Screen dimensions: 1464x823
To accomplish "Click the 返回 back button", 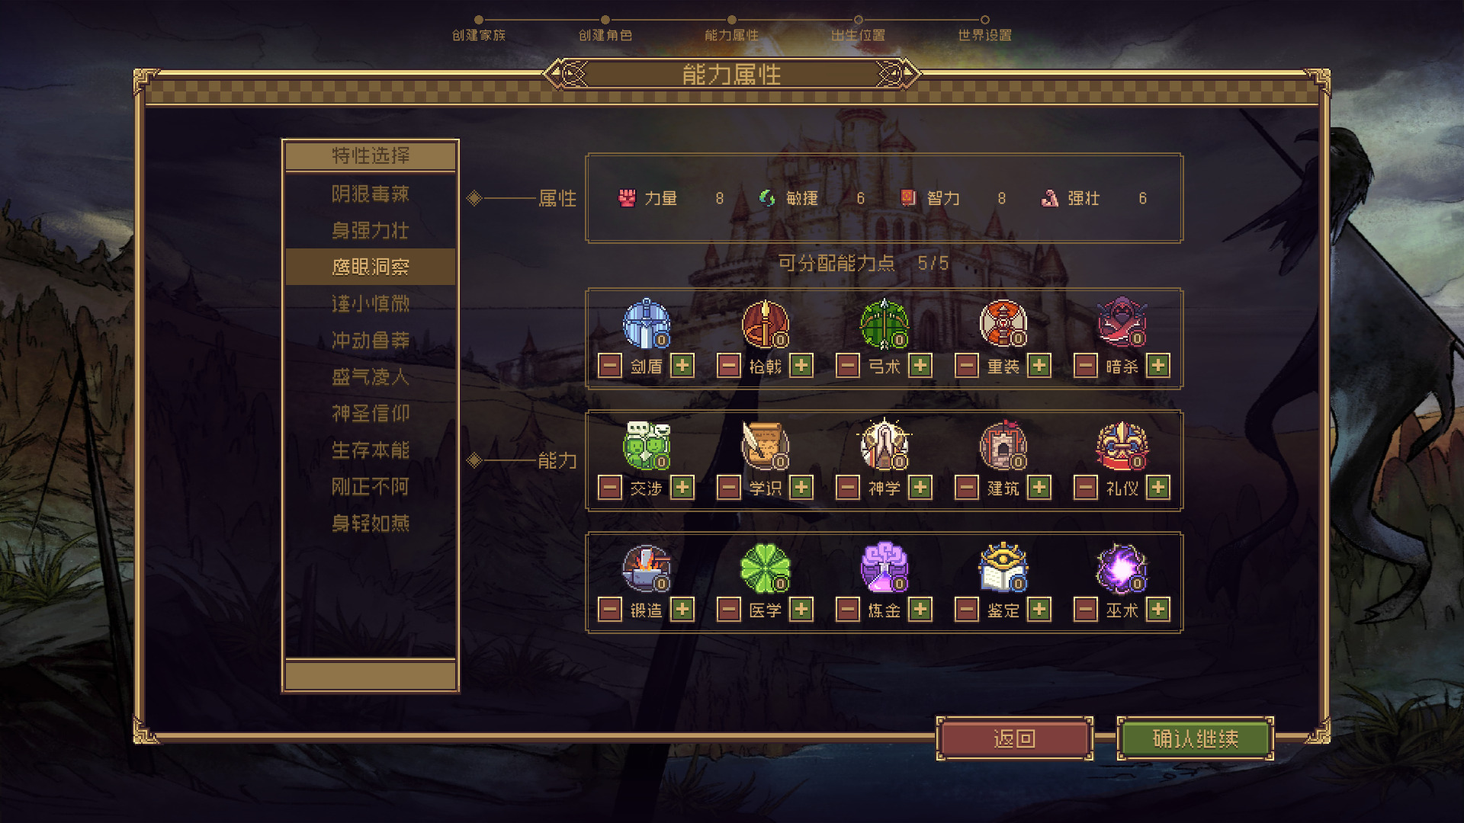I will (x=1015, y=738).
